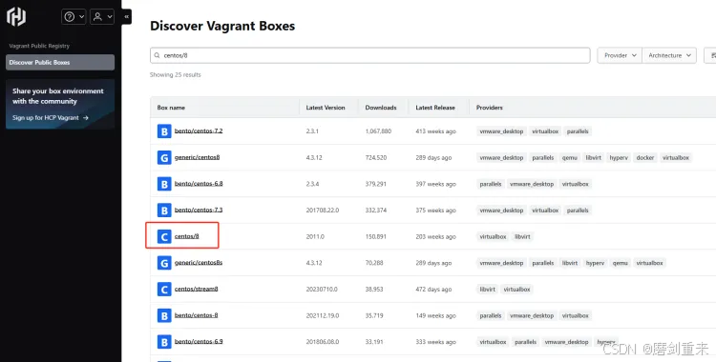This screenshot has width=716, height=362.
Task: Open the bento/centos-6.8 box link
Action: coord(199,183)
